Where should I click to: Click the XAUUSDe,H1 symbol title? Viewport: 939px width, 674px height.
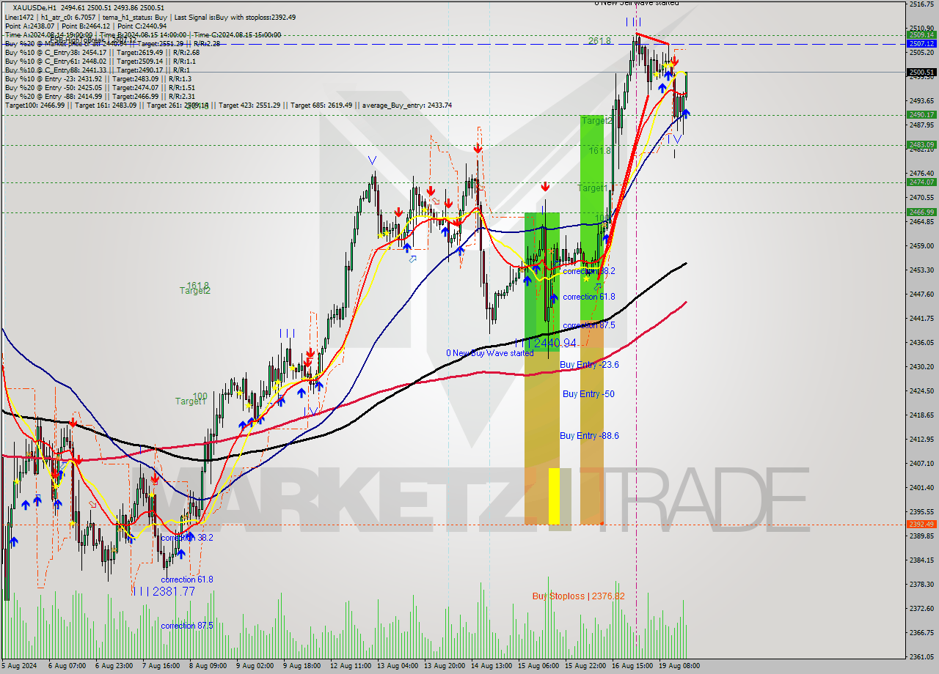point(34,7)
